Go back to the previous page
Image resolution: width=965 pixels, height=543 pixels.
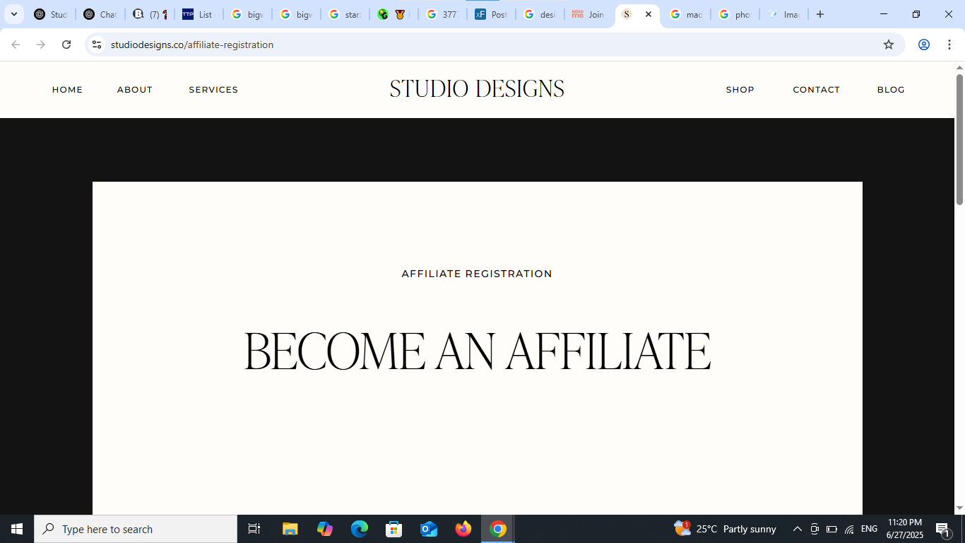16,45
